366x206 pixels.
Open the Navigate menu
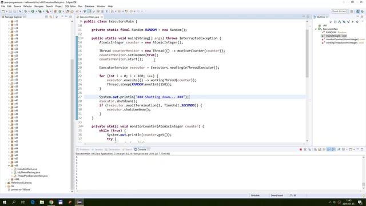coord(39,6)
